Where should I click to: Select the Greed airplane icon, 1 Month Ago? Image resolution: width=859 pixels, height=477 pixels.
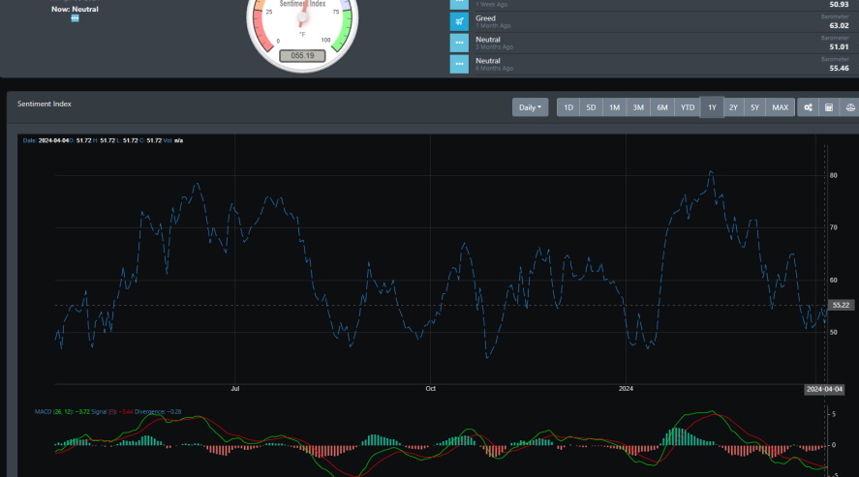[x=459, y=21]
